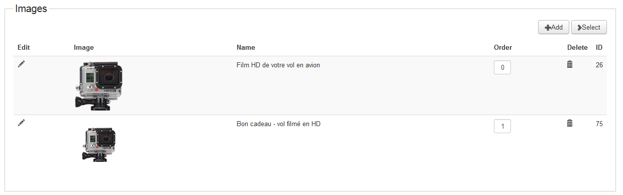This screenshot has width=623, height=195.
Task: Edit the Film HD de votre vol image
Action: tap(21, 64)
